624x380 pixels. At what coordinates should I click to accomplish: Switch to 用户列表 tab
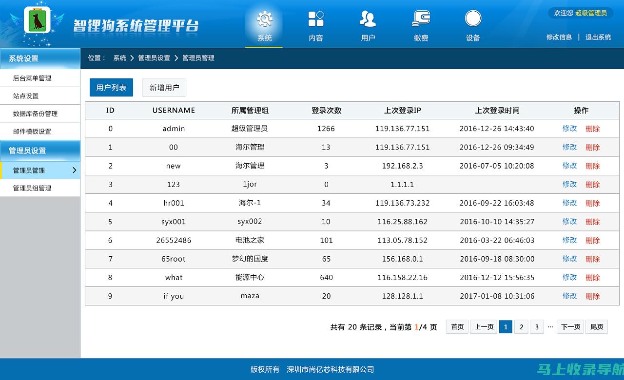[111, 88]
